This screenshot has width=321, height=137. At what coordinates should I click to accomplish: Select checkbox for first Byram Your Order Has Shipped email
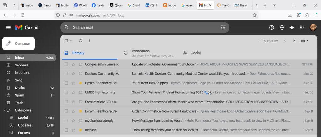click(x=66, y=83)
